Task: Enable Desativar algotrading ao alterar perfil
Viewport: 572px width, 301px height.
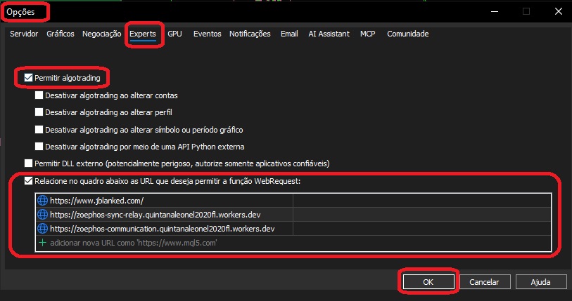Action: pos(39,112)
